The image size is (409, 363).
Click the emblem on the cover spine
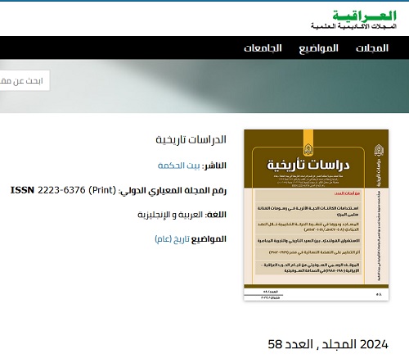pos(379,150)
